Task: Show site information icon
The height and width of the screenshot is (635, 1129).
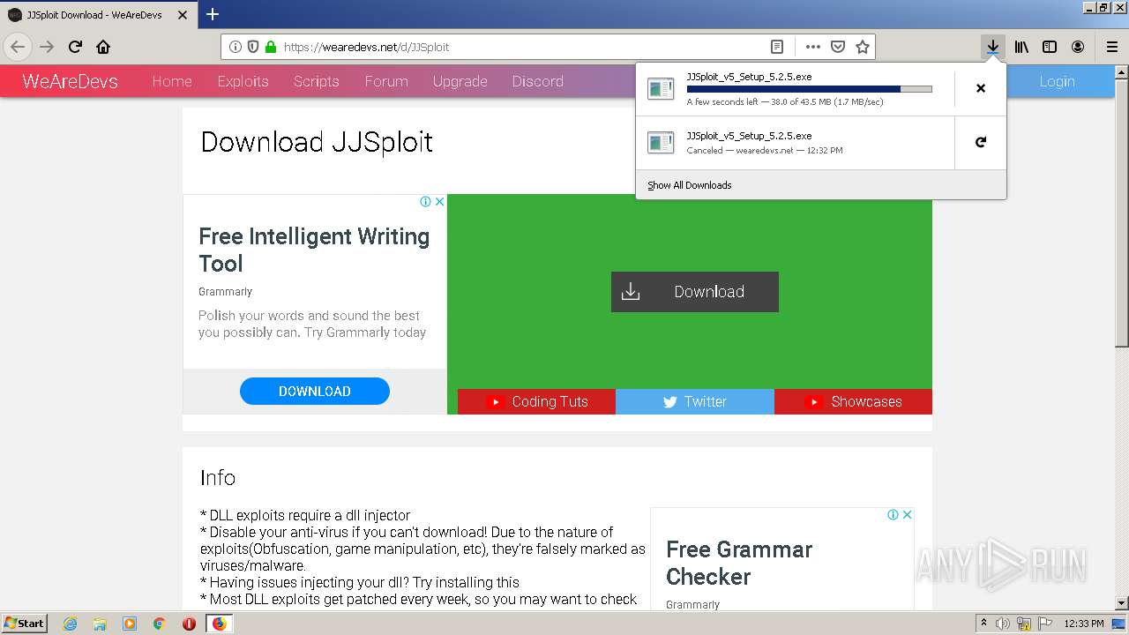Action: [x=236, y=47]
